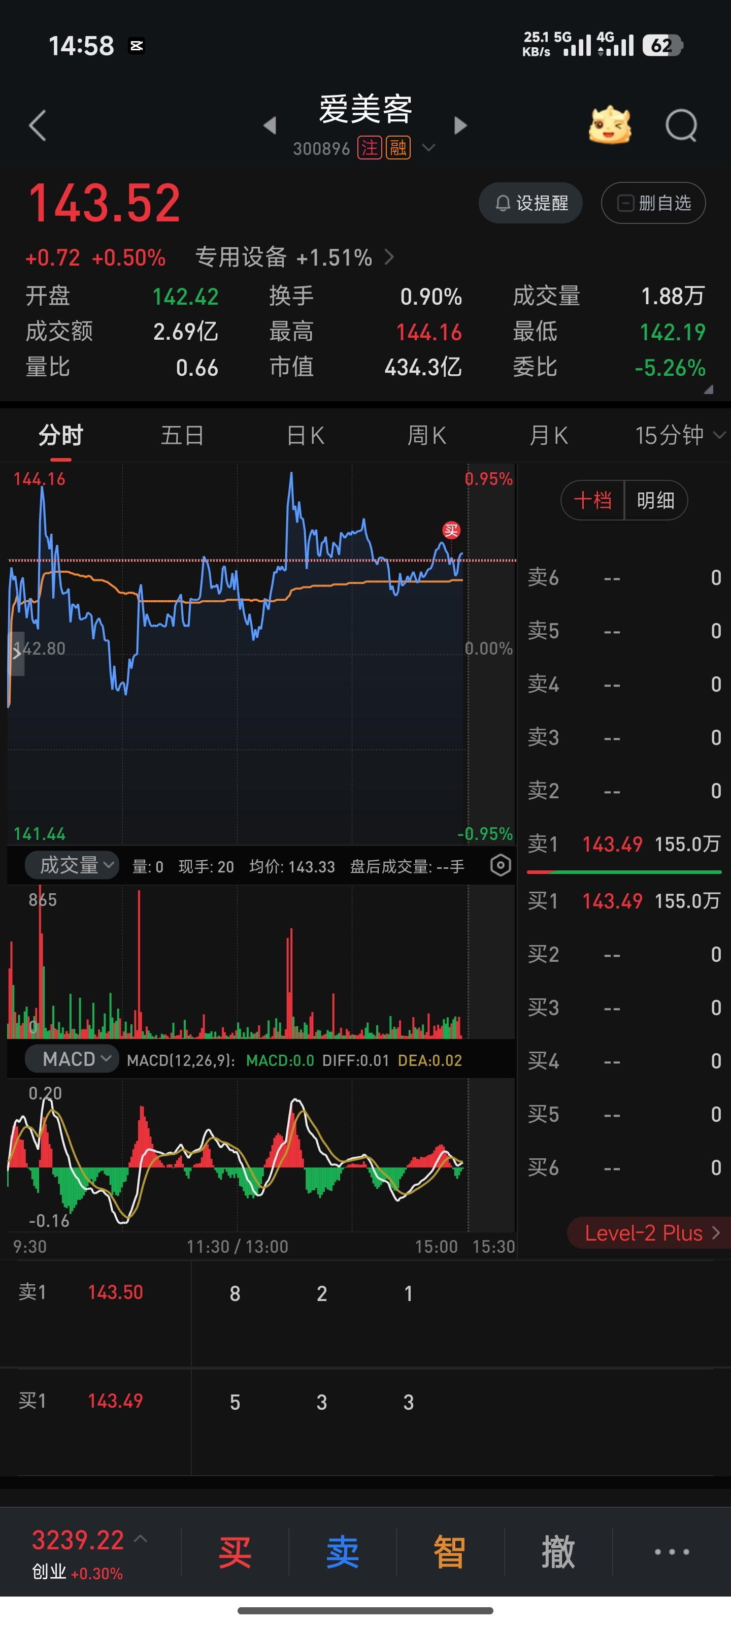Tap the 撤 cancel order button
The image size is (731, 1625).
click(558, 1552)
